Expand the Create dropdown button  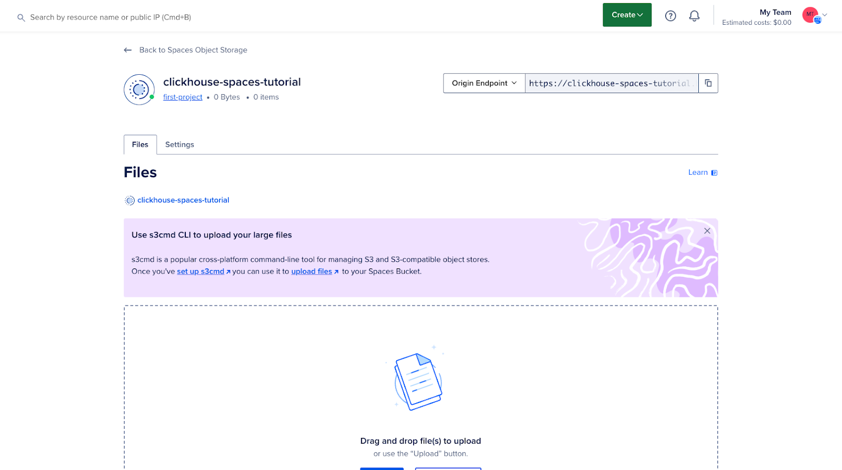[x=627, y=15]
